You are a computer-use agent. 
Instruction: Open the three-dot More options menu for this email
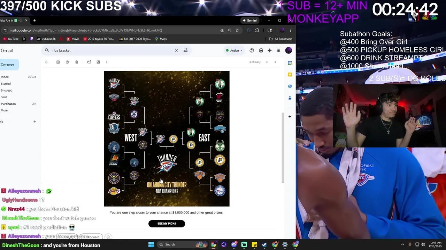(107, 62)
